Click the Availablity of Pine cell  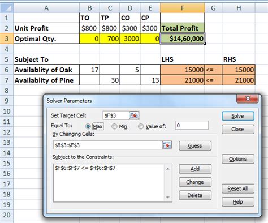pos(46,80)
